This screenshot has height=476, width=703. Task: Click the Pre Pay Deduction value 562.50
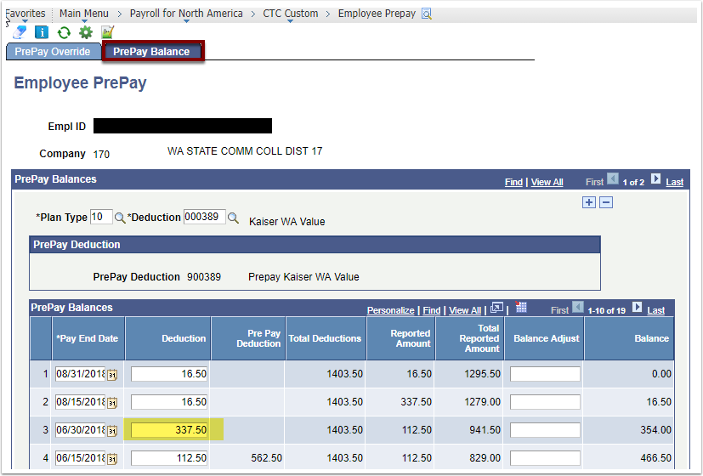click(x=267, y=458)
